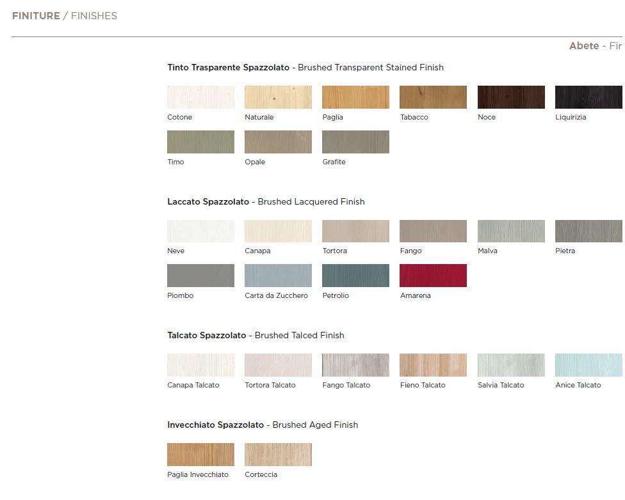Image resolution: width=625 pixels, height=500 pixels.
Task: Click the Tabacco finish swatch
Action: click(x=434, y=97)
